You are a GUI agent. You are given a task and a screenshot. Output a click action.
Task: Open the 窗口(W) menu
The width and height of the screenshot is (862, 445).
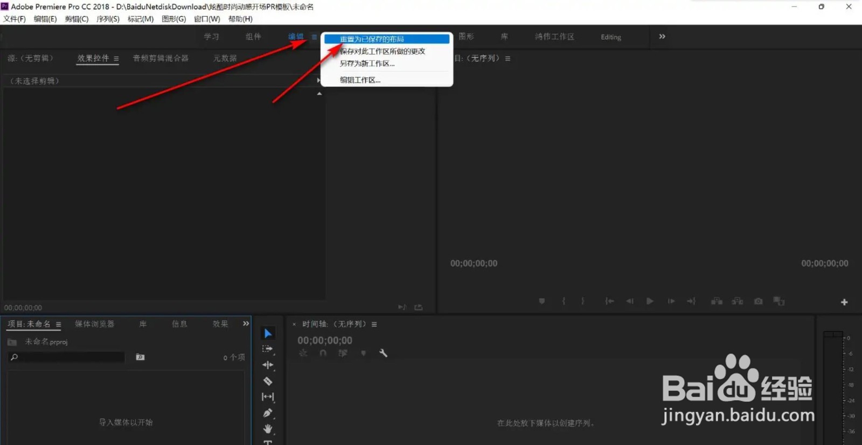(x=207, y=19)
